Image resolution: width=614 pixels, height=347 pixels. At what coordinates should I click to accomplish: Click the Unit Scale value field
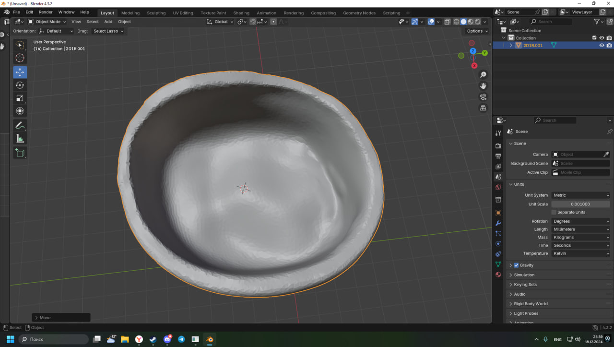point(580,204)
